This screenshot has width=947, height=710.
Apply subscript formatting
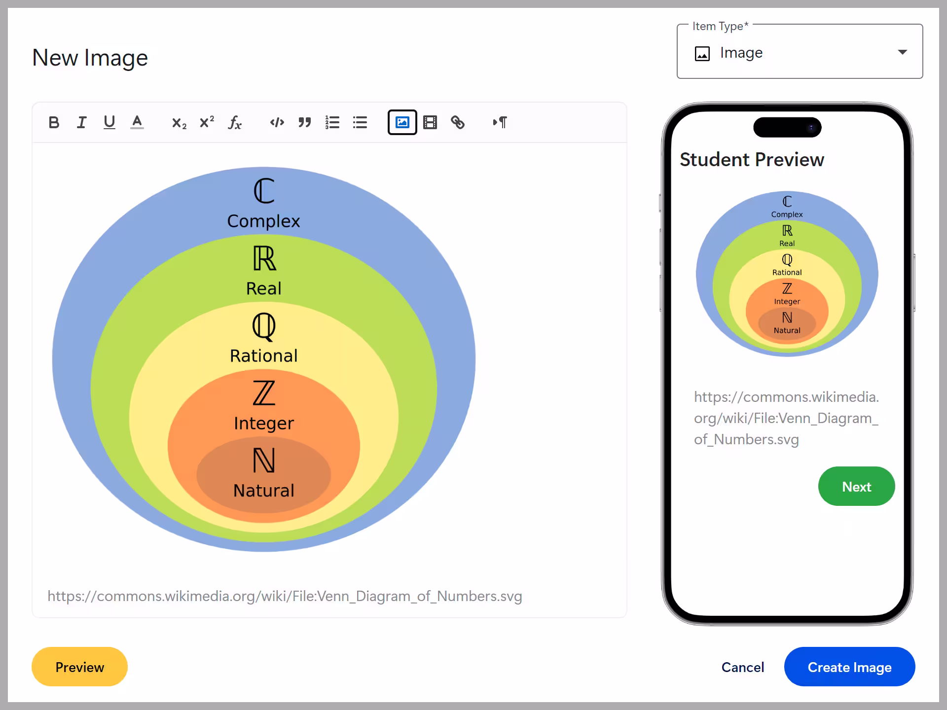[178, 122]
